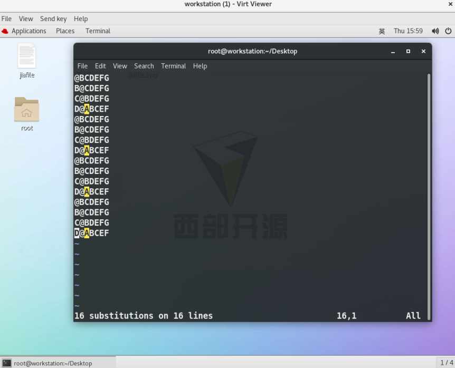Open the Places menu
The height and width of the screenshot is (368, 455).
tap(65, 31)
